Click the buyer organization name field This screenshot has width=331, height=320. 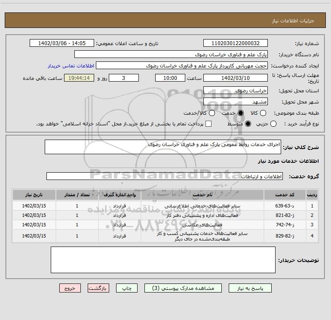click(171, 55)
